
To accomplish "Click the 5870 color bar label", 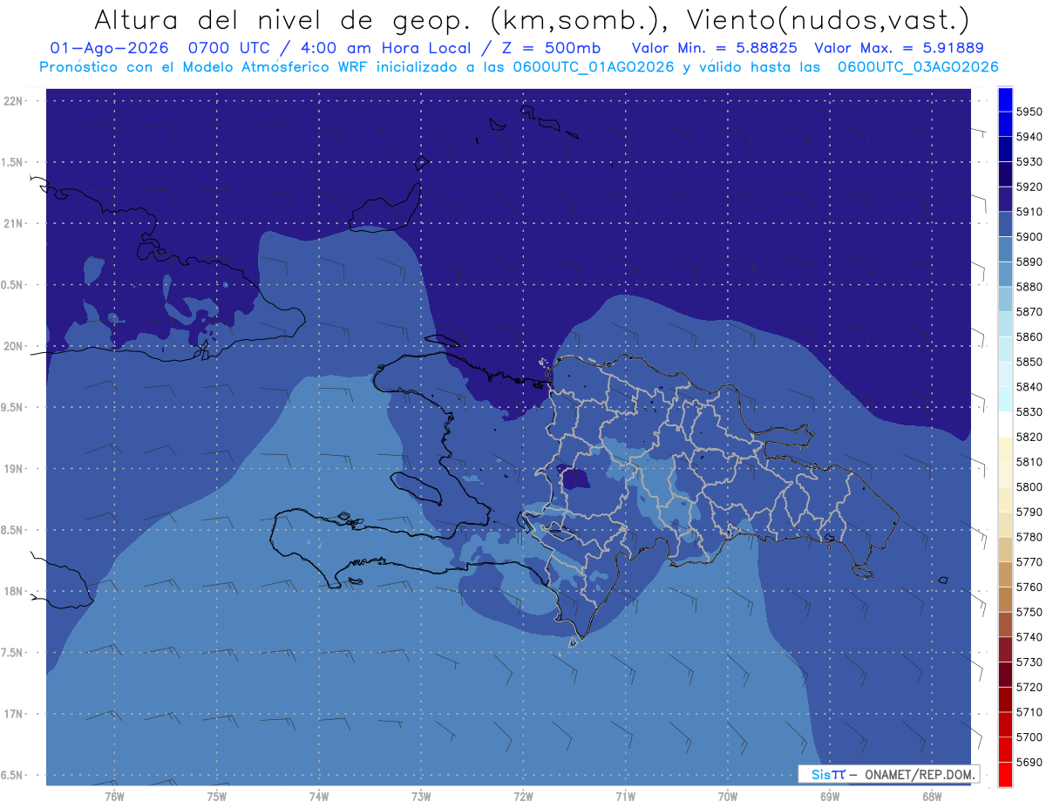I will click(1029, 312).
